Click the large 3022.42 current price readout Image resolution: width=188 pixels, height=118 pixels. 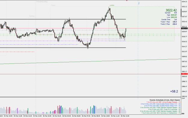tap(171, 10)
